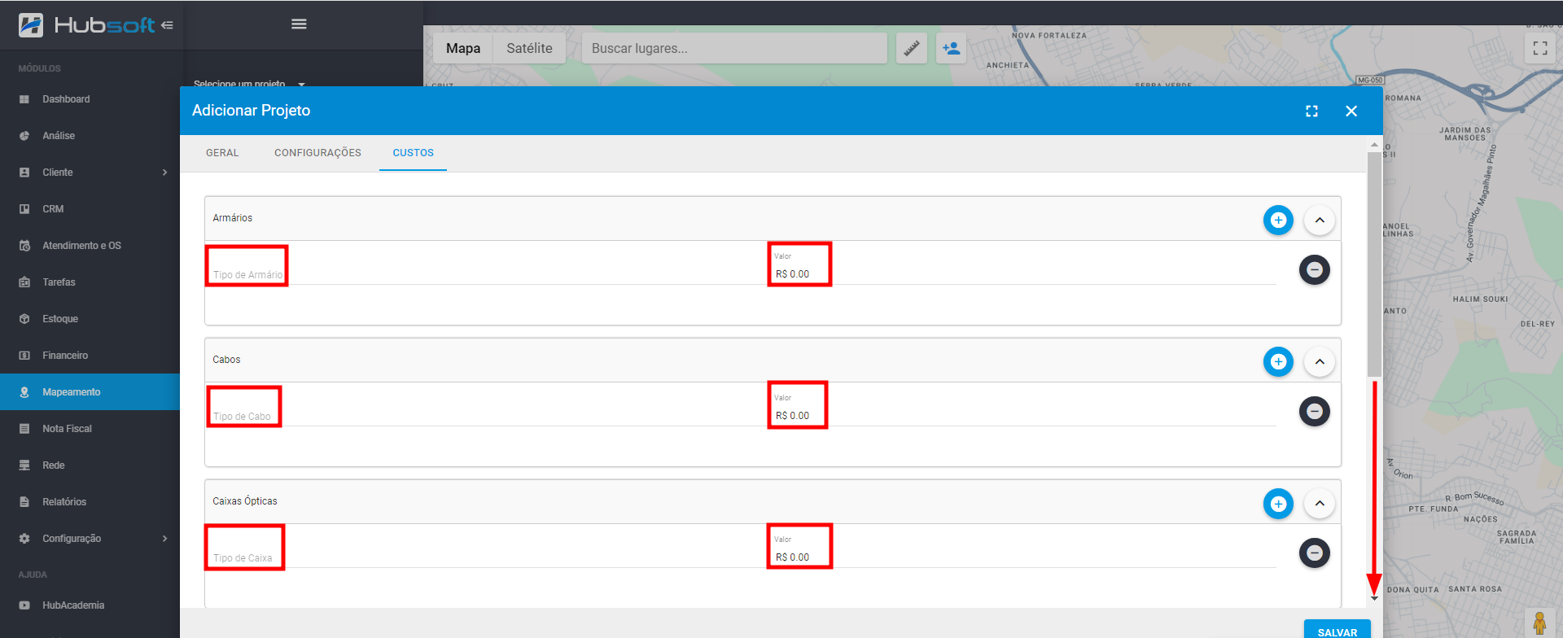The image size is (1563, 638).
Task: Click the dialog scrollbar down arrow
Action: (1374, 598)
